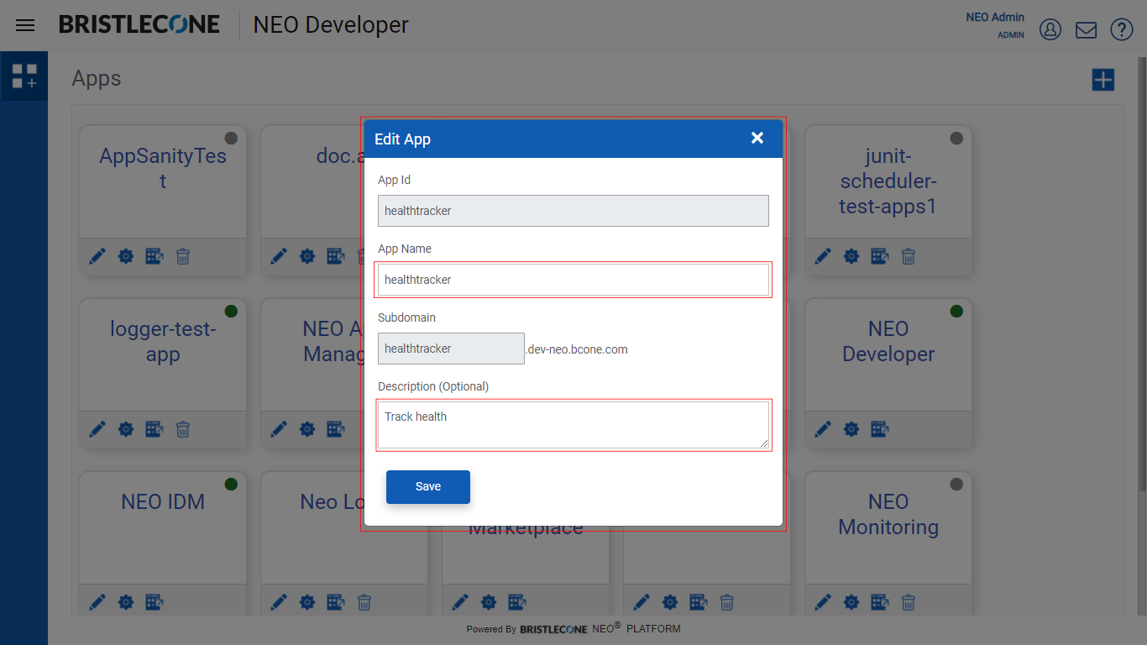Click the Subdomain healthtracker field
The image size is (1147, 645).
coord(451,349)
